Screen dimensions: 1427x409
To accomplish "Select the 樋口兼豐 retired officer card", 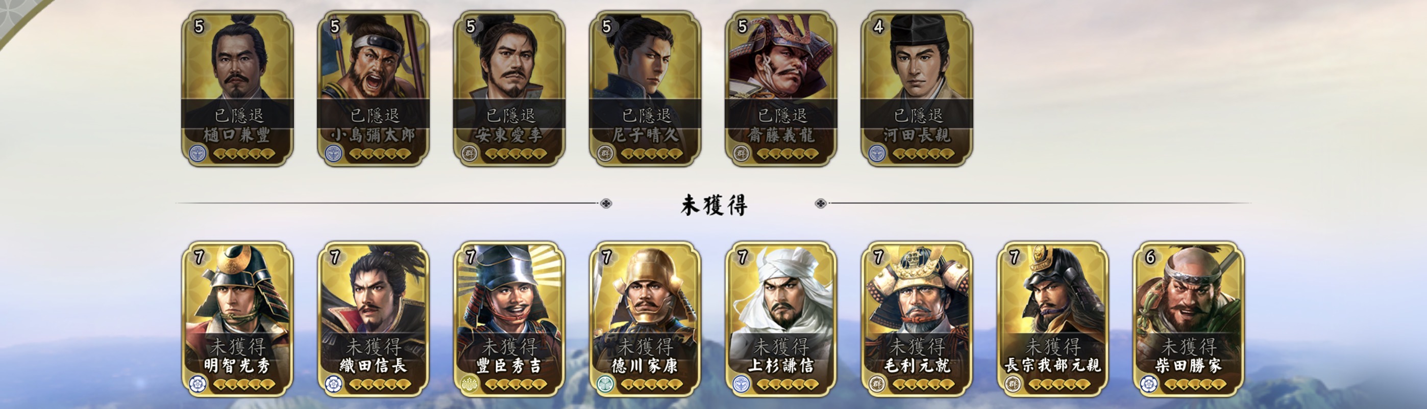I will click(x=238, y=89).
